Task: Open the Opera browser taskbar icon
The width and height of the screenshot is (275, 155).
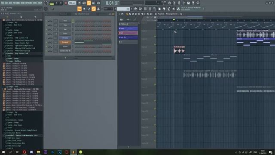Action: click(24, 152)
